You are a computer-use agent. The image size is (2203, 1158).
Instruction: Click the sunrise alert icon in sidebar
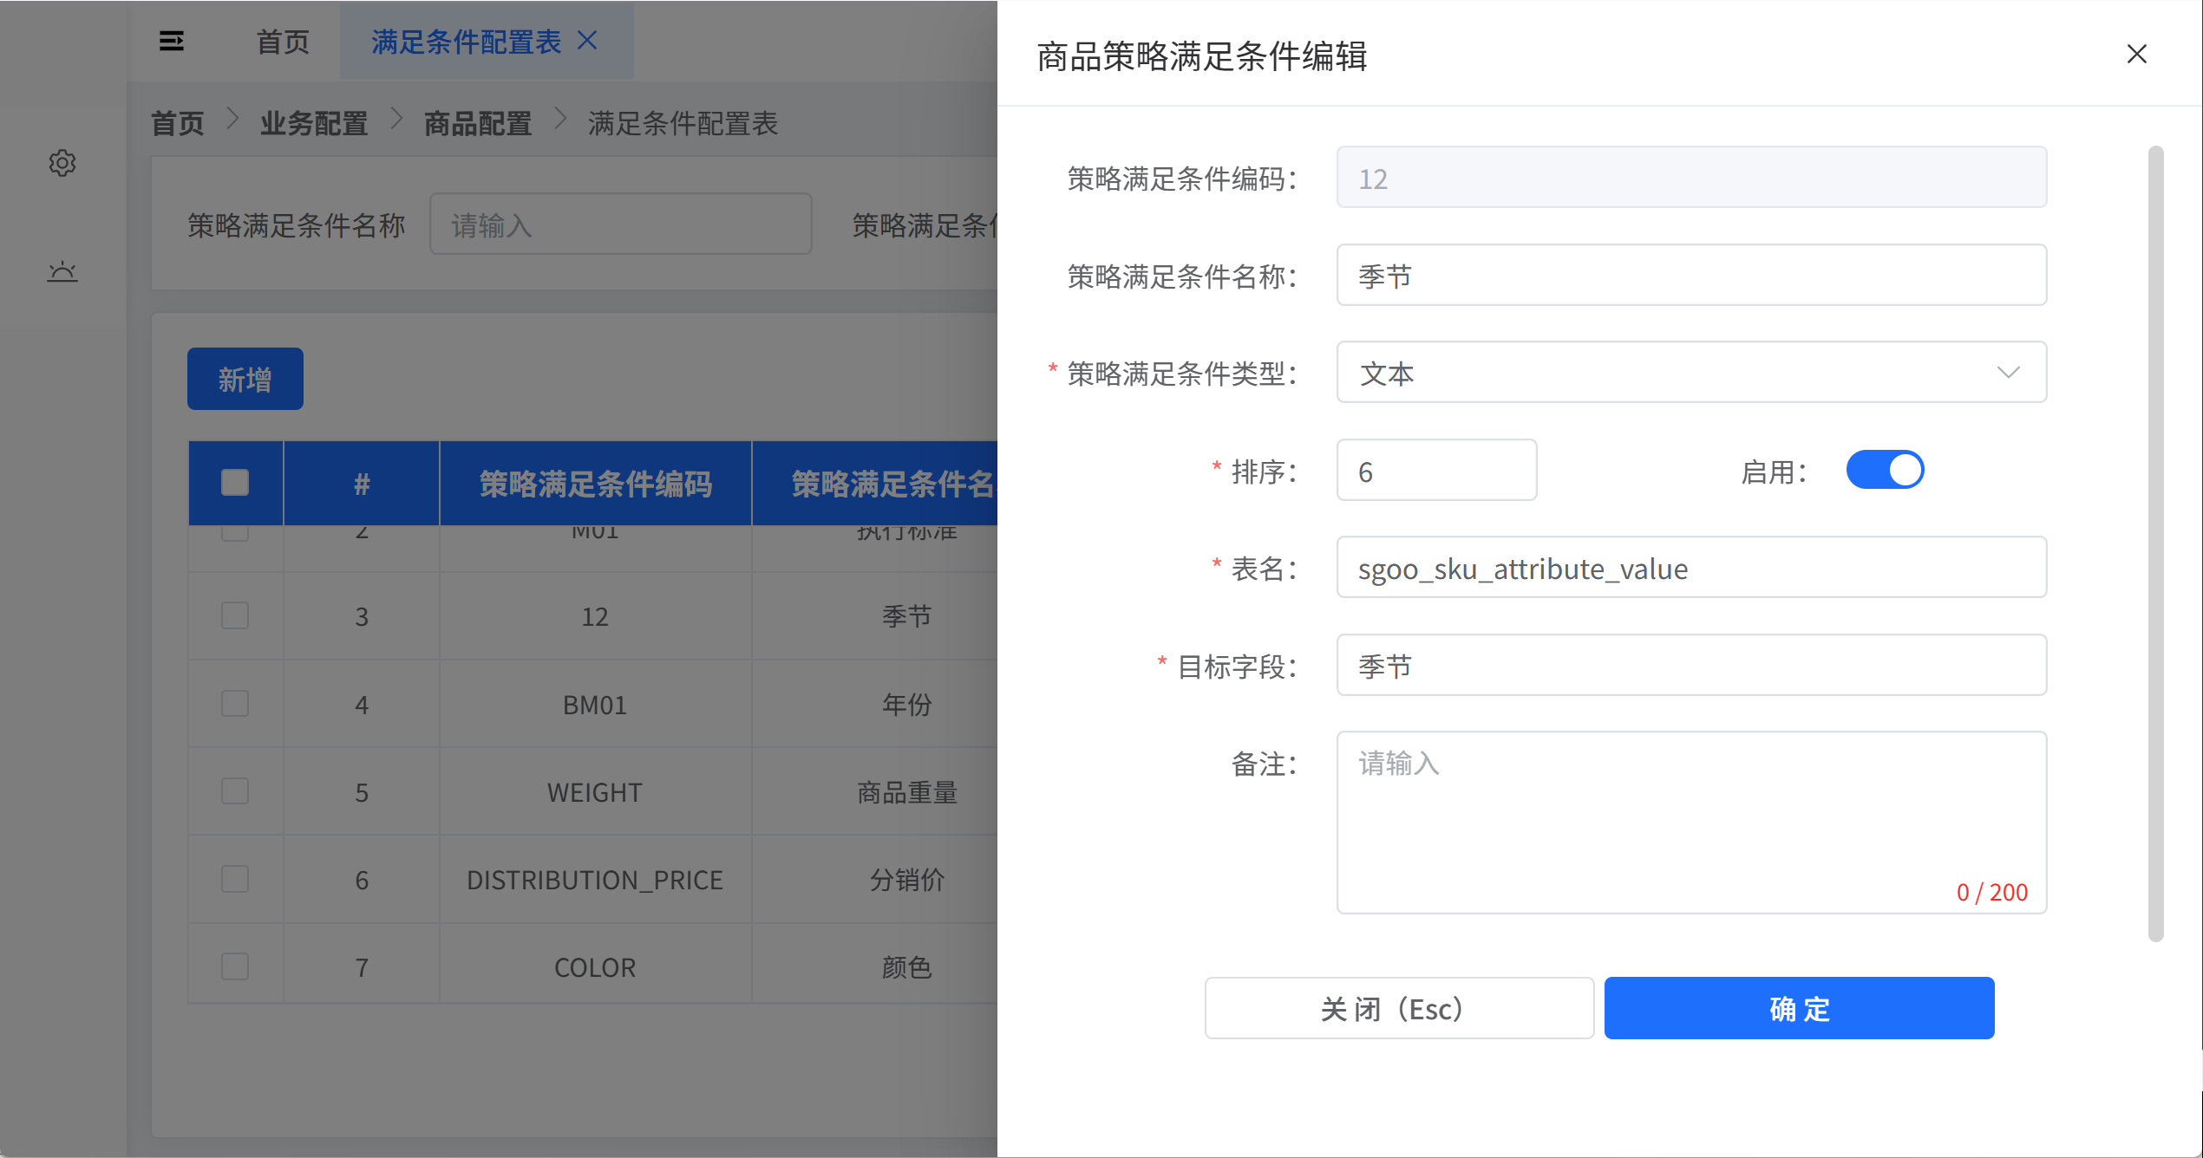62,272
